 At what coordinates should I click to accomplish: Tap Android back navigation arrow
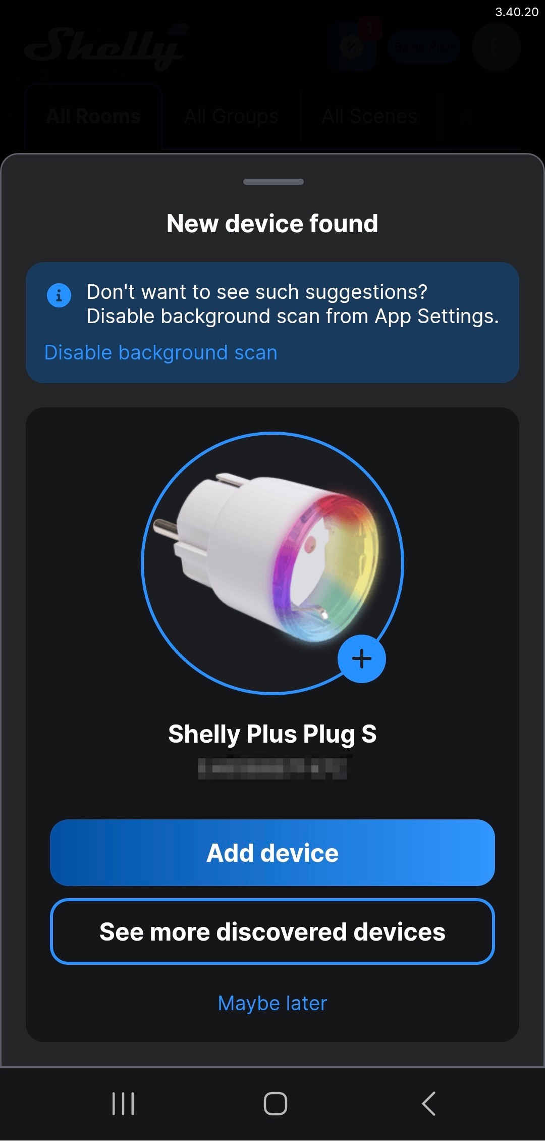point(428,1104)
